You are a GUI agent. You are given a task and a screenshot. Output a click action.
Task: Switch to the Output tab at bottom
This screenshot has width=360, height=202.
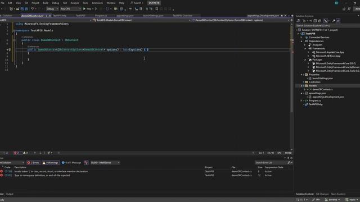click(10, 194)
